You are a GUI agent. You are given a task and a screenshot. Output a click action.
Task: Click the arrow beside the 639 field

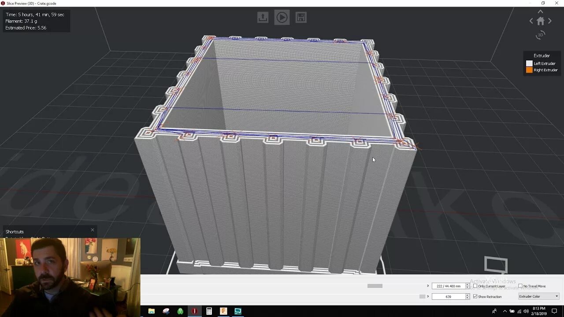[x=428, y=296]
